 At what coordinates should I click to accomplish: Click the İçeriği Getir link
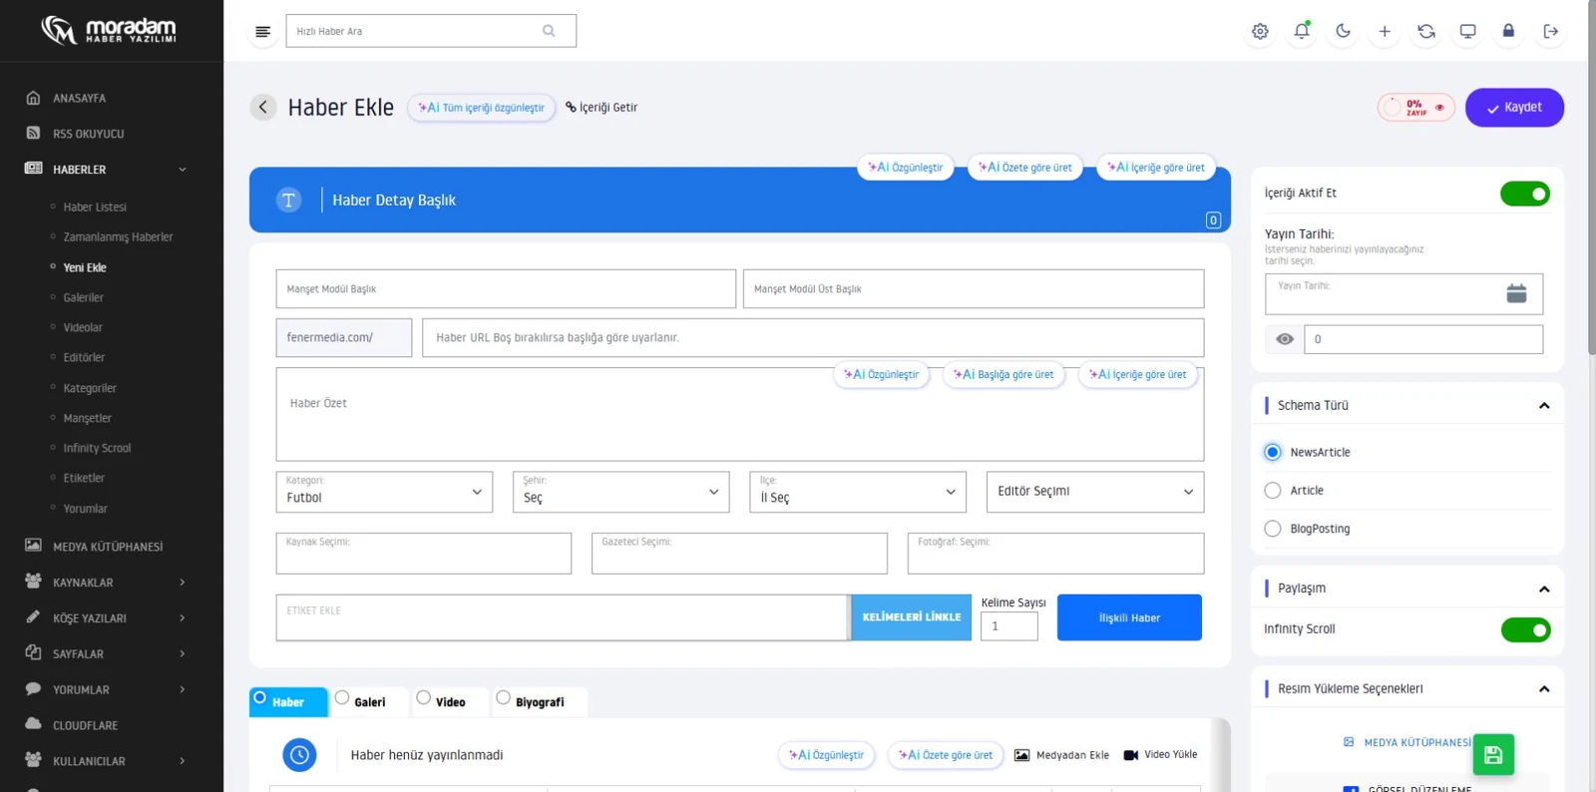point(601,108)
